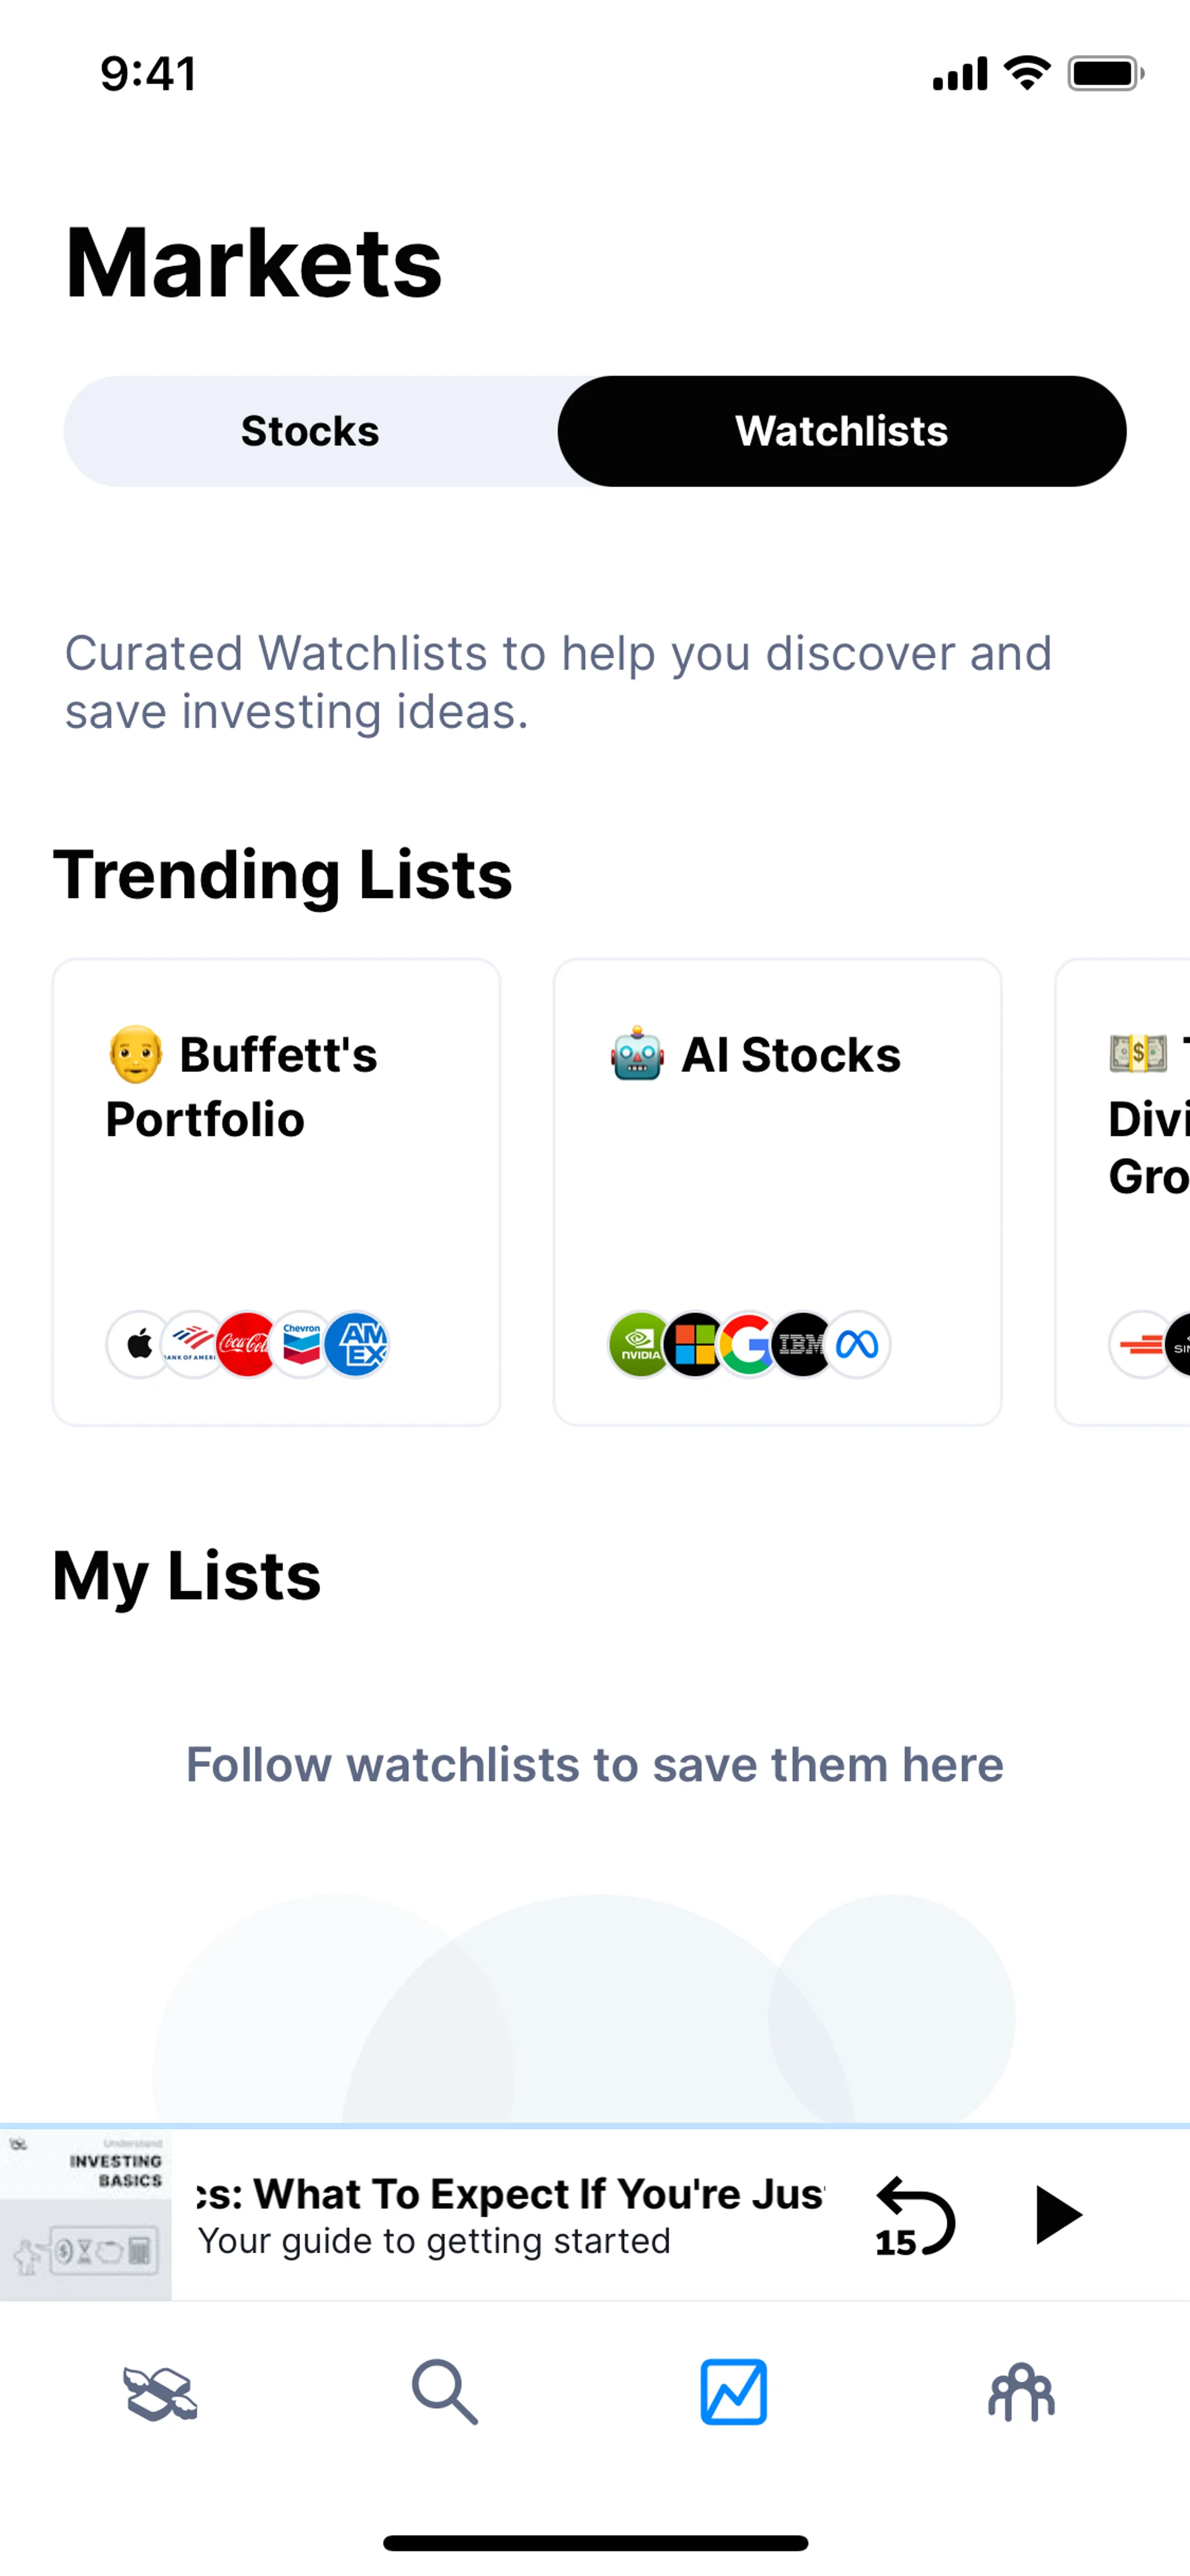Open the search tab in bottom bar
This screenshot has height=2576, width=1190.
click(x=445, y=2392)
